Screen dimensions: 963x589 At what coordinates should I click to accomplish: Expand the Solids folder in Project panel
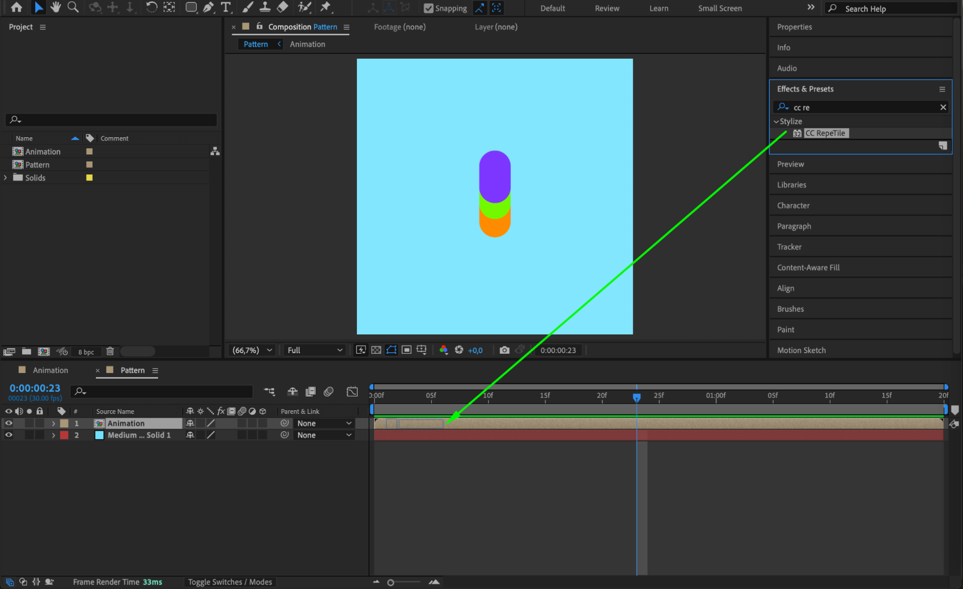click(x=5, y=178)
